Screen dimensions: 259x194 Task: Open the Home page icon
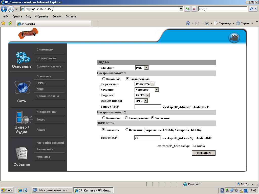(188, 23)
